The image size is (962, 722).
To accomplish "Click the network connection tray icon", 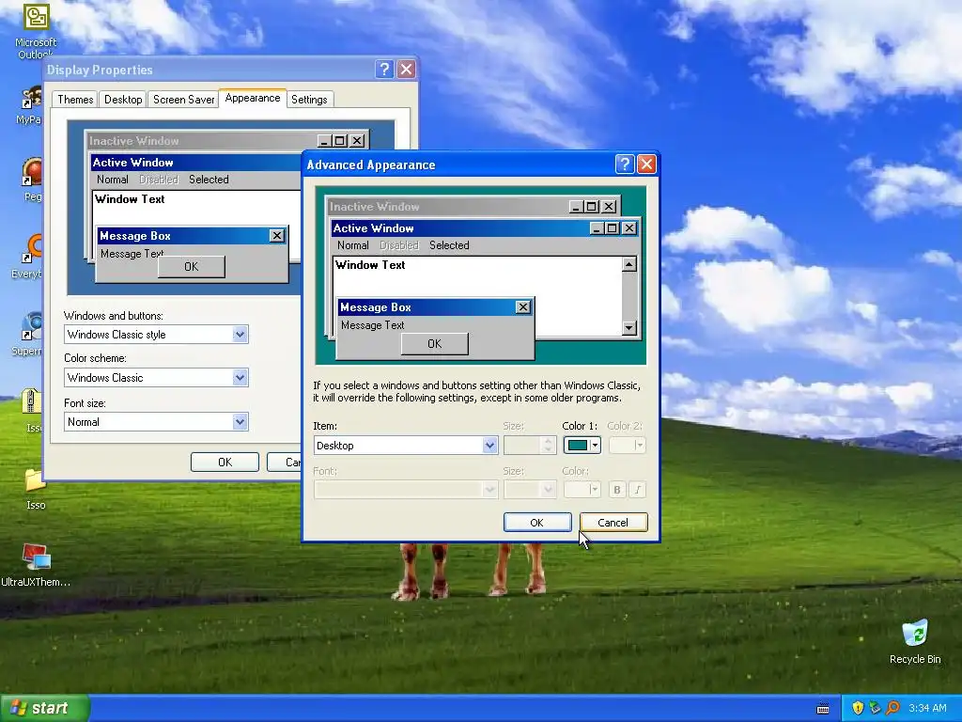I will 875,708.
